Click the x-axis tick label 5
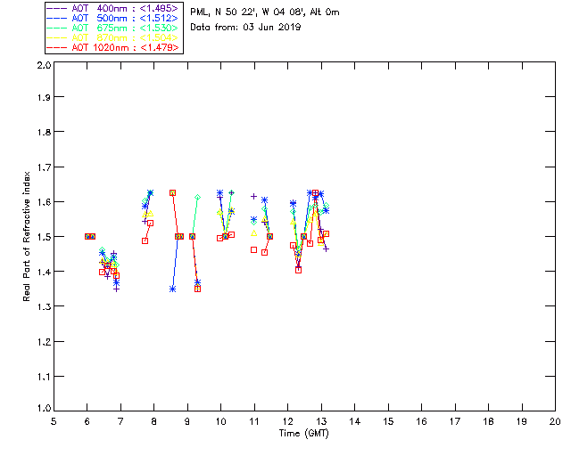The image size is (571, 456). 54,422
